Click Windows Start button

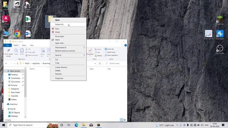click(4, 125)
